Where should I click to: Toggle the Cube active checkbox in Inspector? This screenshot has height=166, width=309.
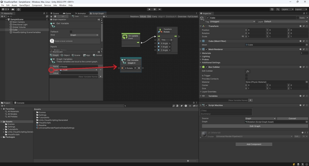208,18
